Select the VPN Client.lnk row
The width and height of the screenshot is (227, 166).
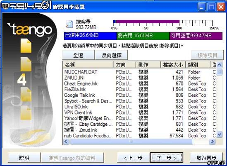pyautogui.click(x=140, y=112)
